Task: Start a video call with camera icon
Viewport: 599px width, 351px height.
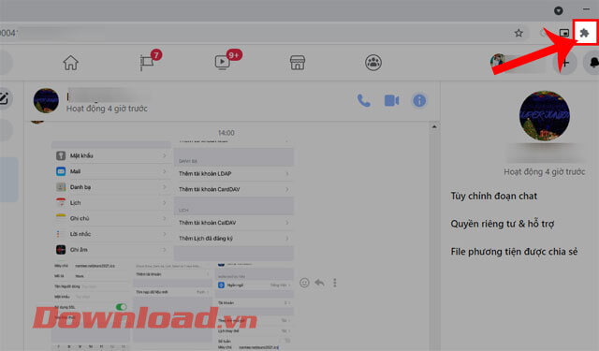Action: click(x=391, y=101)
